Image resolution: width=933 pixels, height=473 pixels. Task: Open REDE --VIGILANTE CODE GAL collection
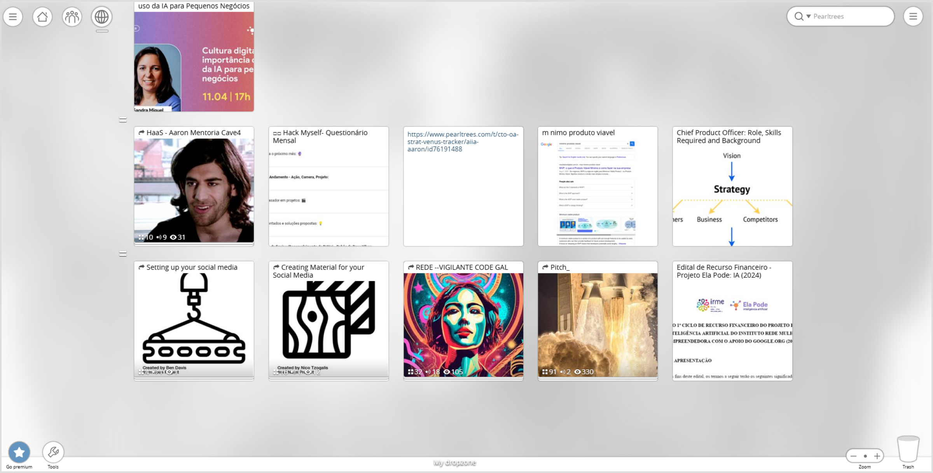(463, 321)
